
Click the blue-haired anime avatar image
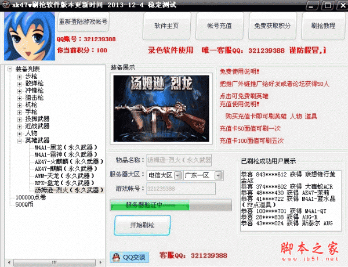pyautogui.click(x=30, y=36)
